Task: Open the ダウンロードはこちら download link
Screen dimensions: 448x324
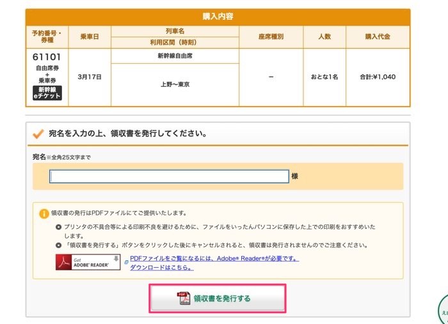Action: point(162,268)
